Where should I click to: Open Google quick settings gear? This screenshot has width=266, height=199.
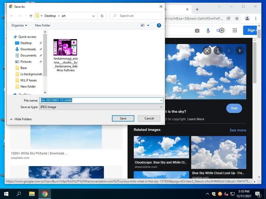pyautogui.click(x=222, y=31)
